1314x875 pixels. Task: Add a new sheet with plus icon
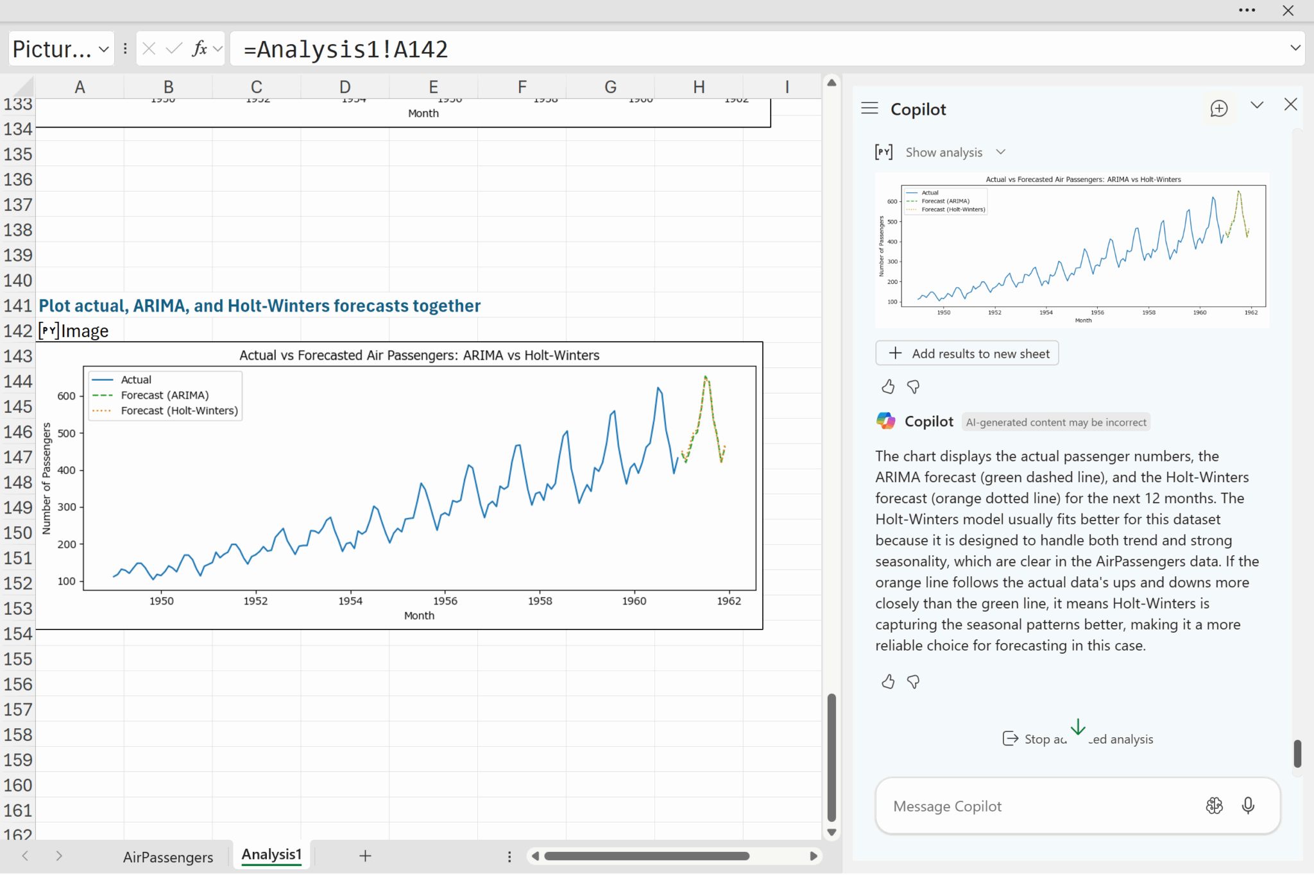tap(365, 856)
